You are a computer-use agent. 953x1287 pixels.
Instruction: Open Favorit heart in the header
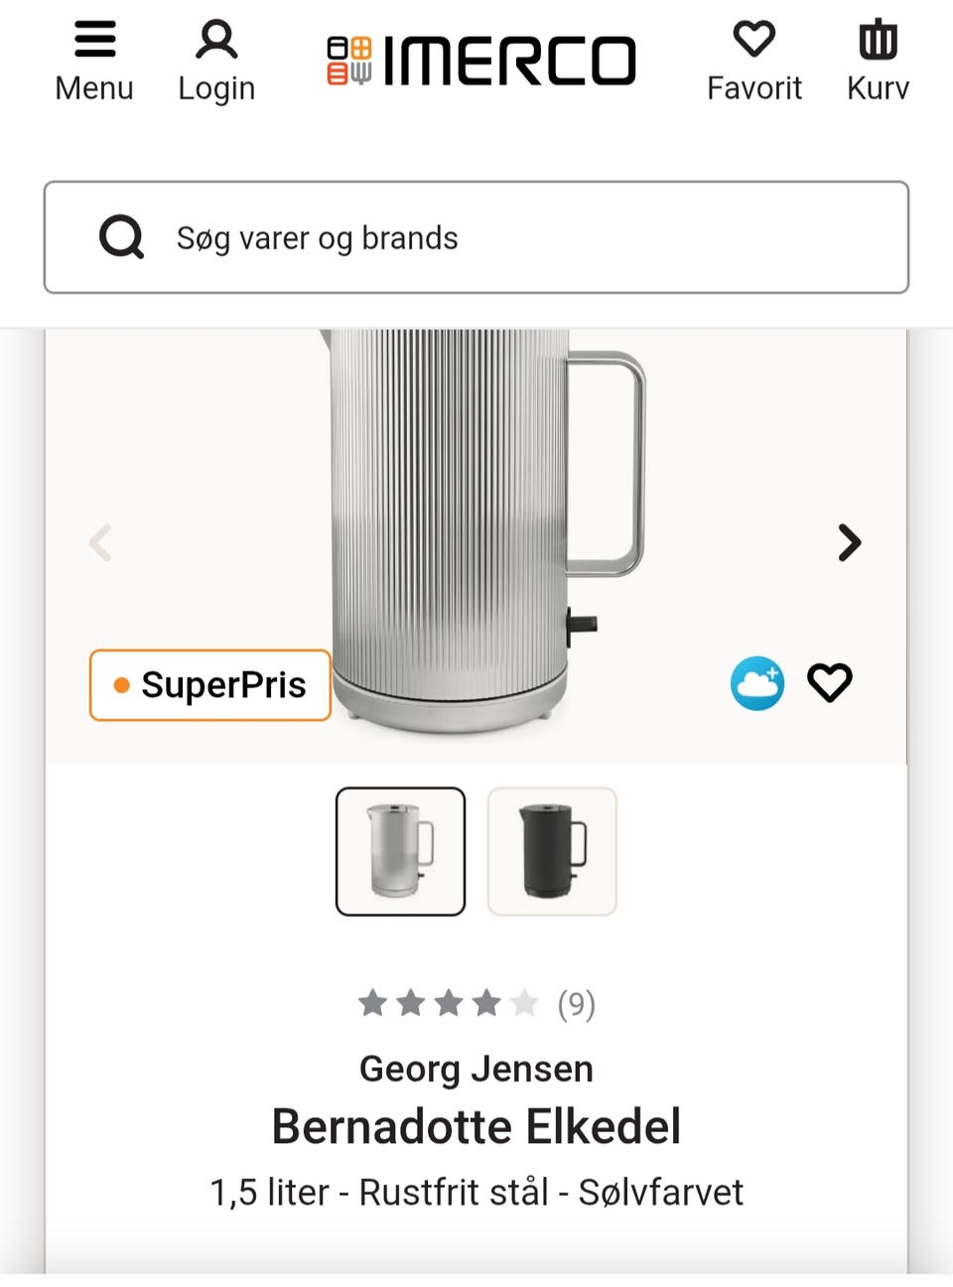[x=753, y=41]
